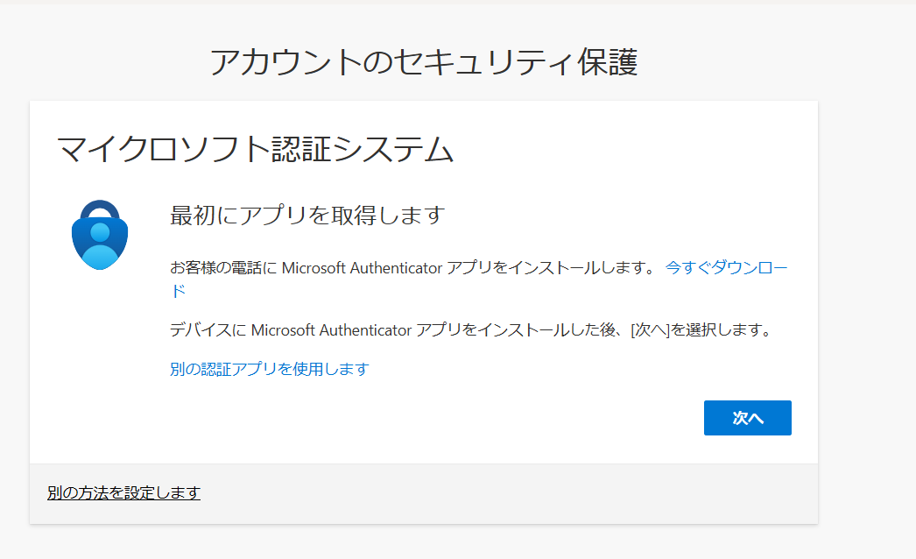The width and height of the screenshot is (916, 559).
Task: Click the wrapped ド ending the download link
Action: coord(178,291)
